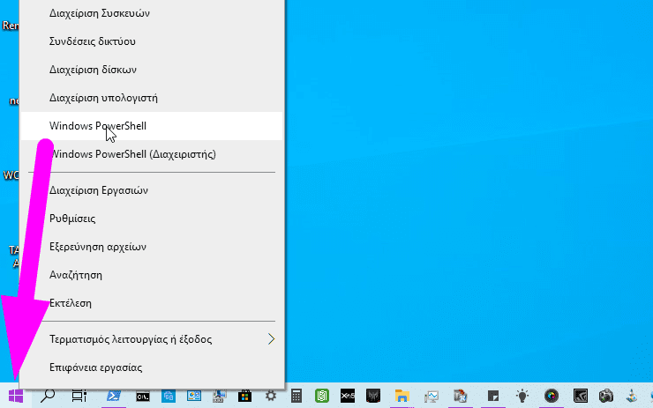Click the Windows Start button
The height and width of the screenshot is (408, 653).
16,396
